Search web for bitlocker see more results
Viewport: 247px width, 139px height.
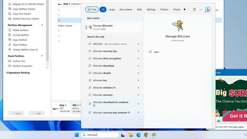[114, 44]
